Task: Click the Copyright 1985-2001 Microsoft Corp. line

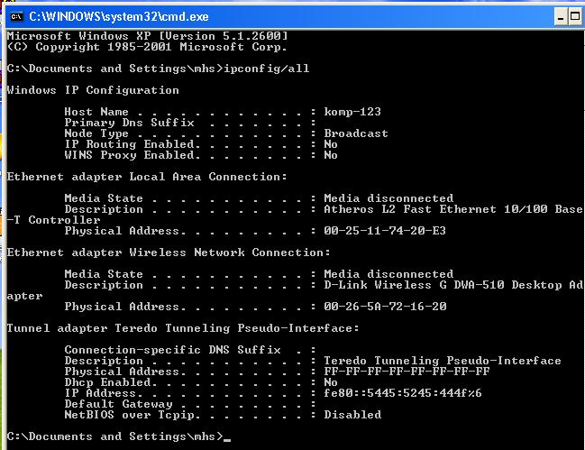Action: [147, 47]
